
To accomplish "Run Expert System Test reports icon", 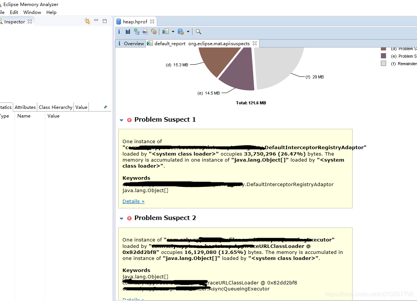I will 166,32.
